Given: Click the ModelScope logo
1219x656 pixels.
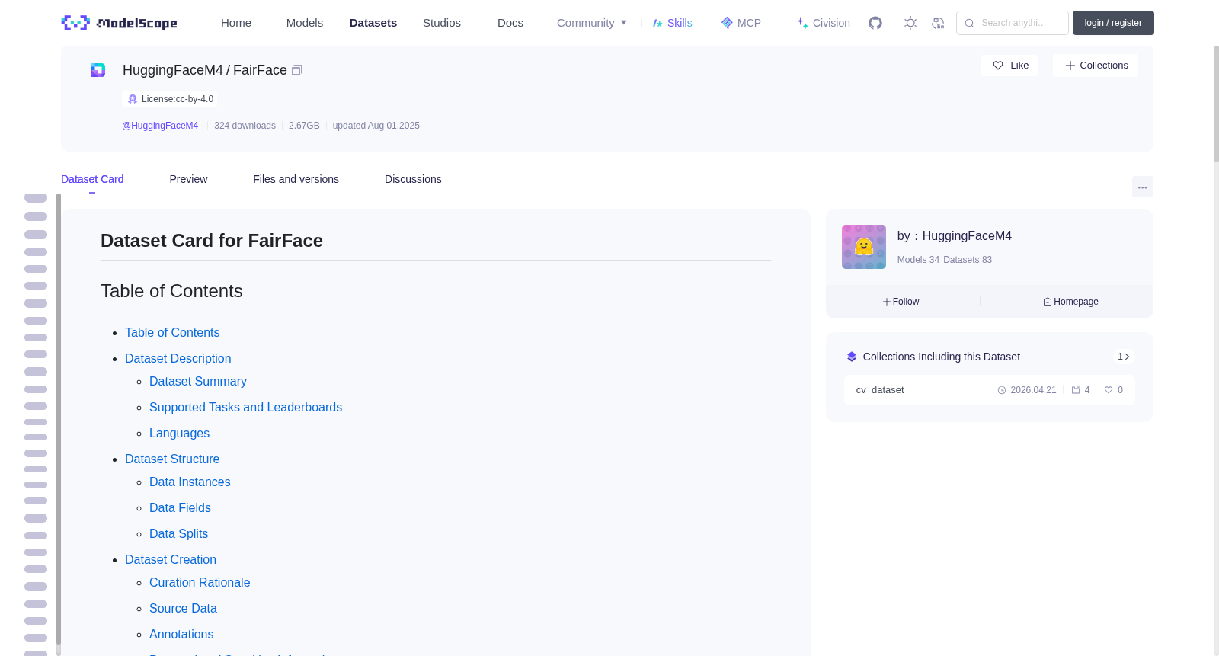Looking at the screenshot, I should 119,23.
